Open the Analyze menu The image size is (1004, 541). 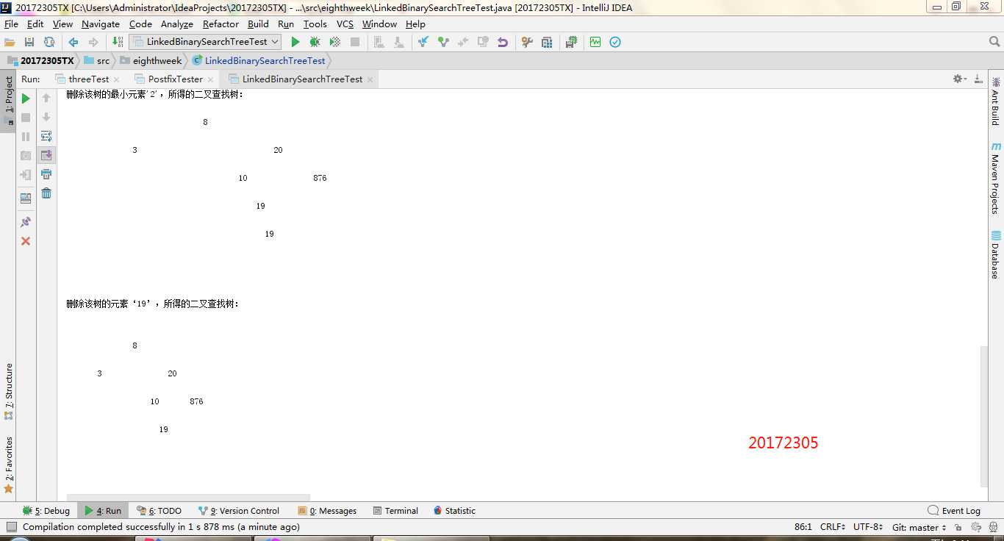pyautogui.click(x=177, y=24)
